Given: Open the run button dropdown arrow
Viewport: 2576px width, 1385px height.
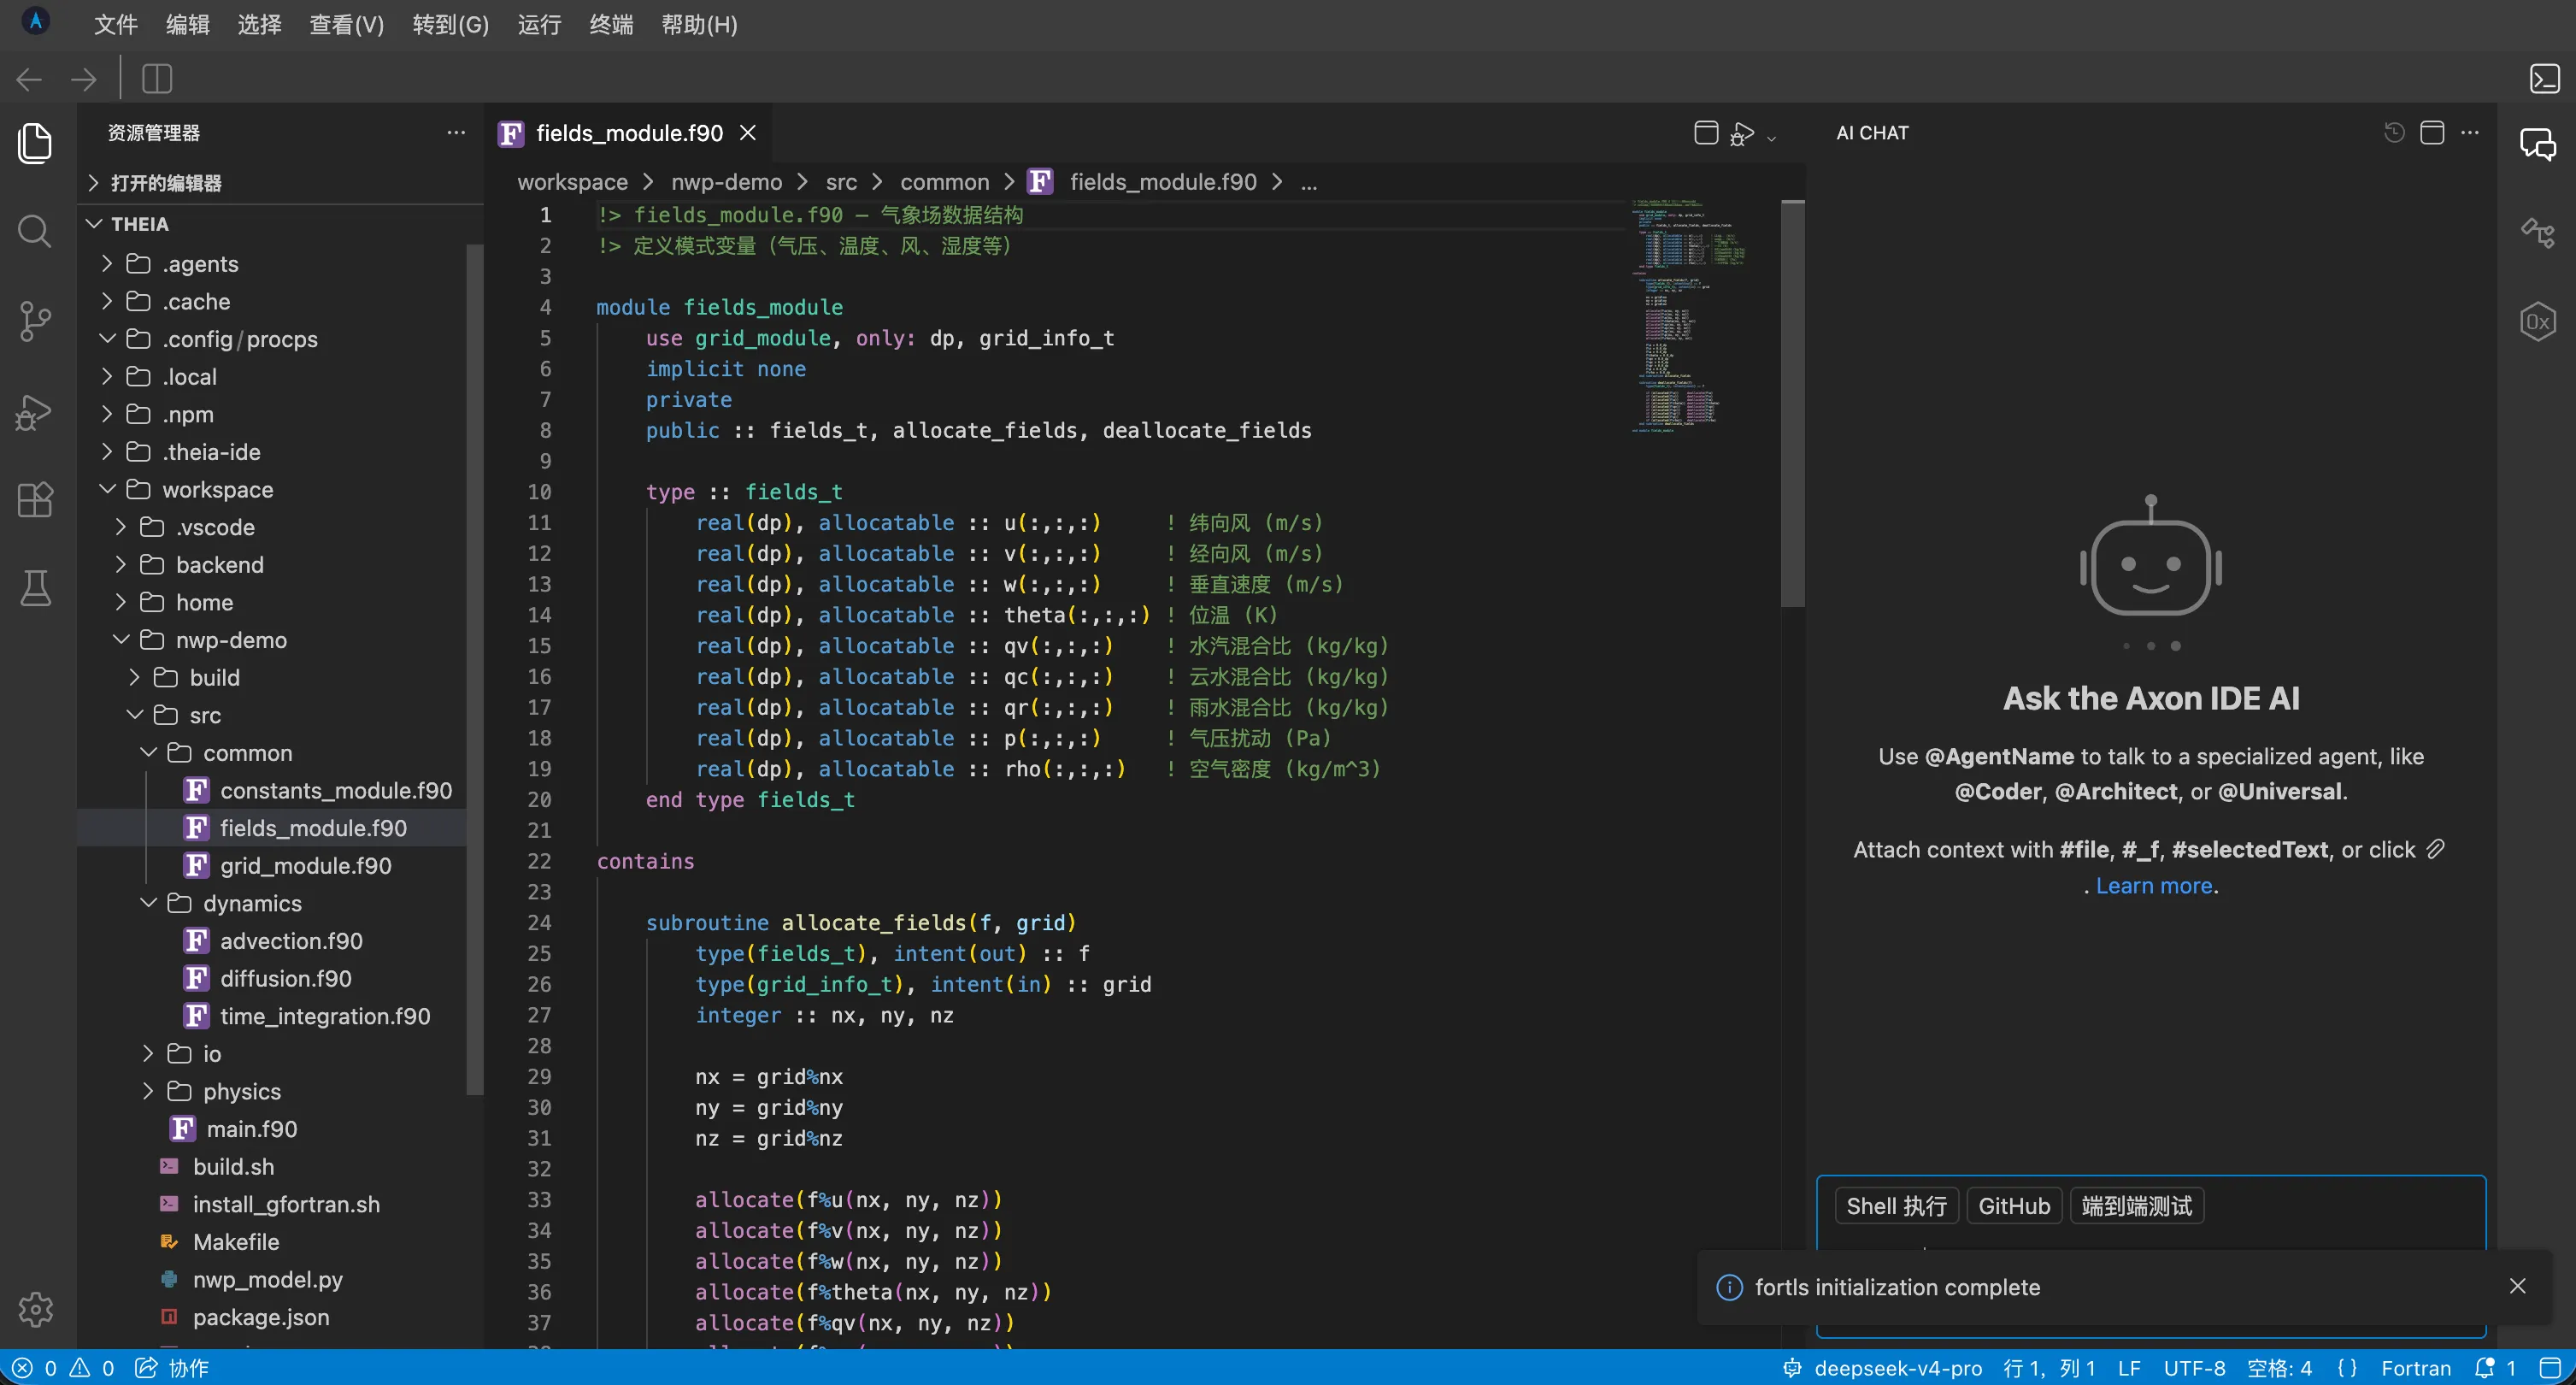Looking at the screenshot, I should point(1772,138).
